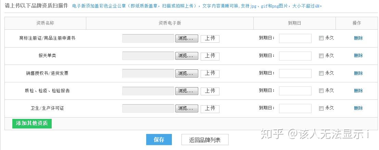This screenshot has height=150, width=379.
Task: Select 到期日 field in 卫生/生产许可证 row
Action: click(295, 108)
